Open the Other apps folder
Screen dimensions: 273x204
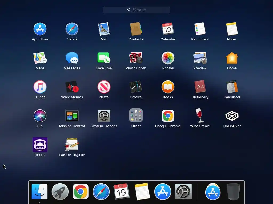[x=136, y=116]
